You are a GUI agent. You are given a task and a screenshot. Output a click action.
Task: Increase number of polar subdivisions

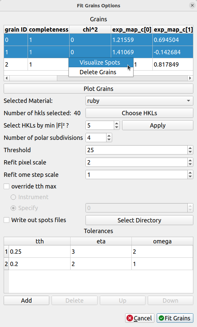[109, 136]
